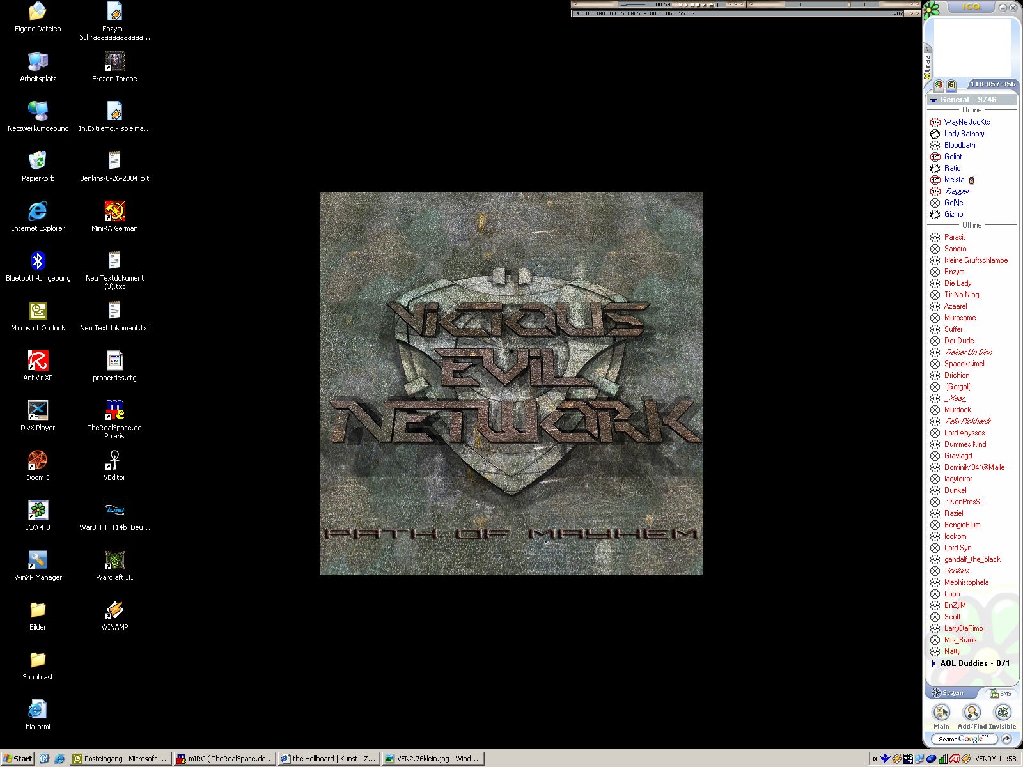Open the Start menu
Viewport: 1023px width, 767px height.
point(17,759)
